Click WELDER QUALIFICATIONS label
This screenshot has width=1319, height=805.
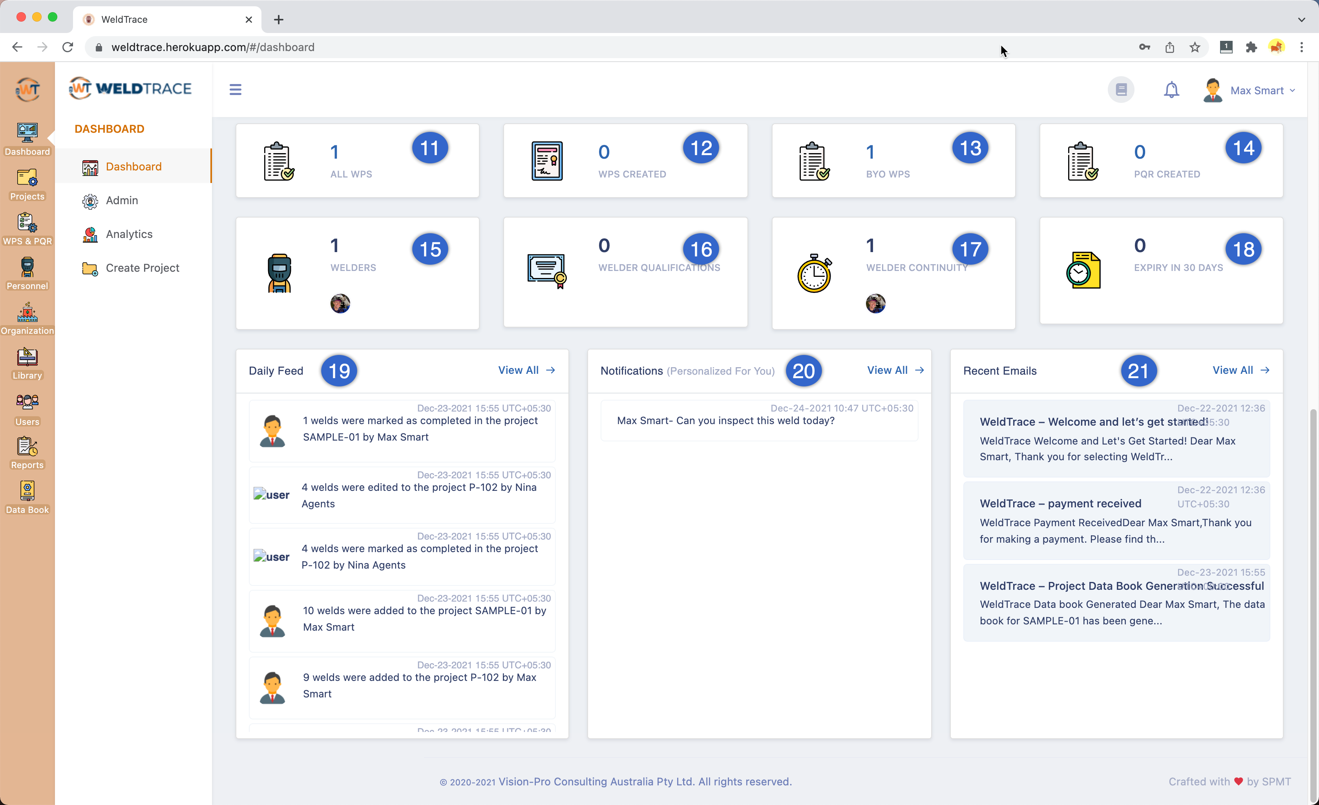659,267
